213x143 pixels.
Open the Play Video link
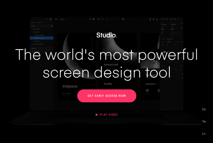(106, 115)
